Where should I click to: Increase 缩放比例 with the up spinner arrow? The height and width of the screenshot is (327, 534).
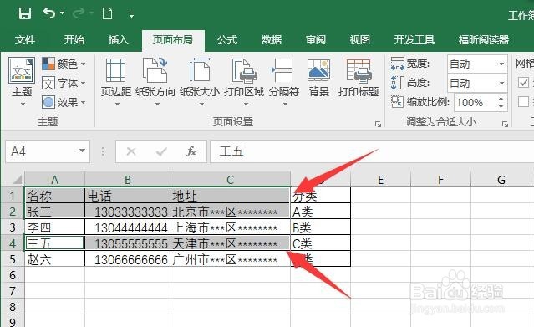tap(501, 98)
